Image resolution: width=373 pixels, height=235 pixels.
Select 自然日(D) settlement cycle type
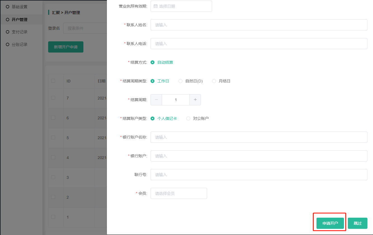[191, 81]
